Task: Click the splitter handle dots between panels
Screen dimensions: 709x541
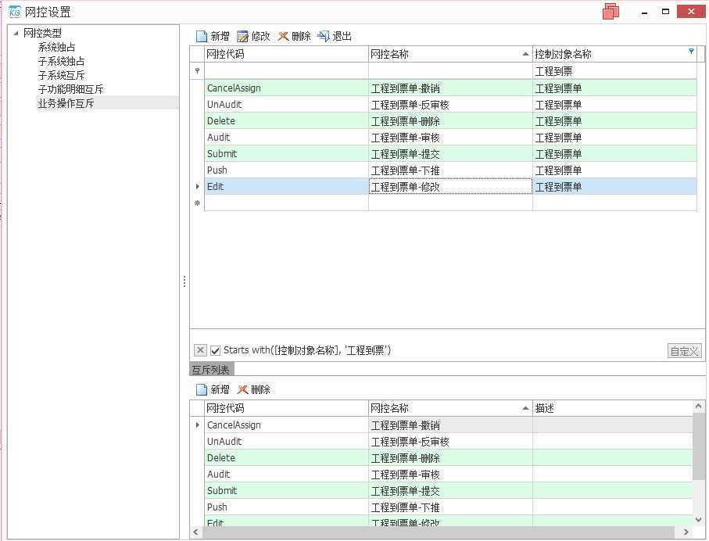Action: click(184, 281)
